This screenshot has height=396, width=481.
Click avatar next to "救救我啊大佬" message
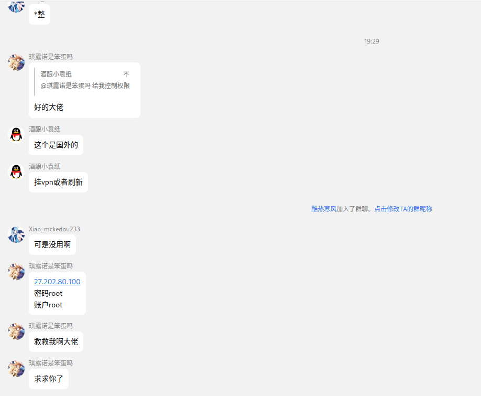tap(16, 331)
